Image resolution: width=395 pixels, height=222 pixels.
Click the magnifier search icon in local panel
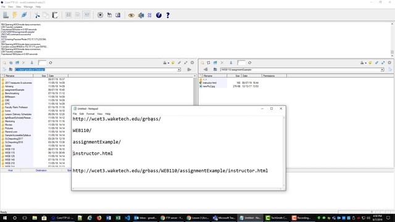pyautogui.click(x=4, y=63)
